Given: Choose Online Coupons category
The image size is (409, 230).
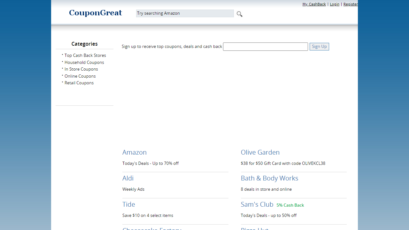Looking at the screenshot, I should 80,76.
